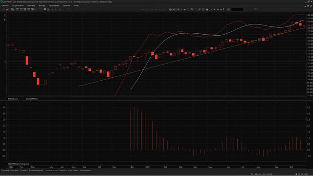Switch to the Новости tab

pos(63,171)
